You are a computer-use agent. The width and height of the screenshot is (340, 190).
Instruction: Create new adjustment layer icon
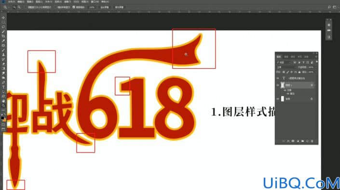pos(298,141)
